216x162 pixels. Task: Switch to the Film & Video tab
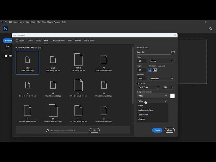point(89,40)
